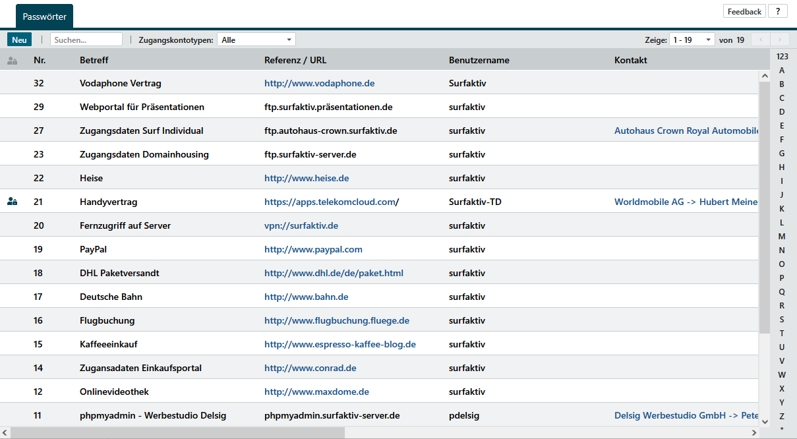The height and width of the screenshot is (439, 797).
Task: Open the paypal.com URL link
Action: click(313, 249)
